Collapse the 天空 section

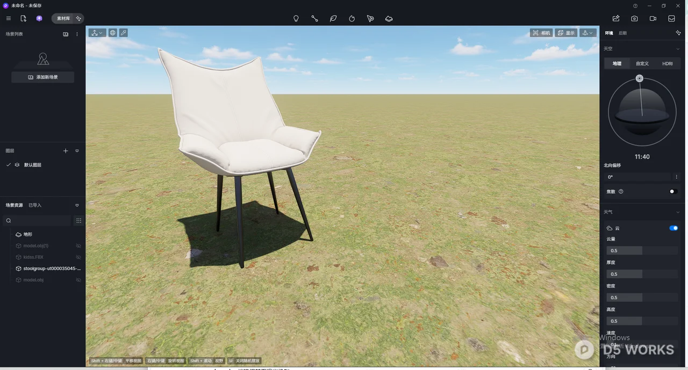(x=678, y=49)
